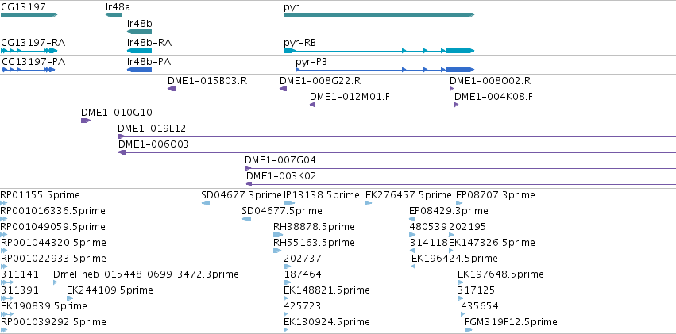The width and height of the screenshot is (676, 334).
Task: Click the Ir48a gene arrow glyph
Action: pos(114,15)
